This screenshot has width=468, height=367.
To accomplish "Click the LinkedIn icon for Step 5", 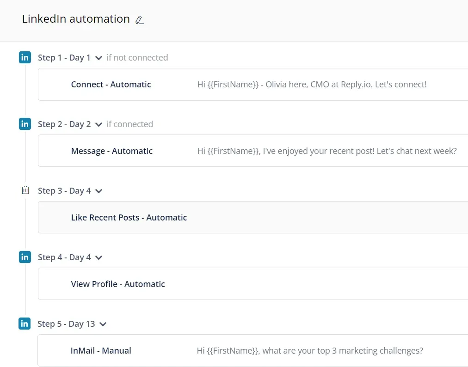I will pyautogui.click(x=25, y=324).
